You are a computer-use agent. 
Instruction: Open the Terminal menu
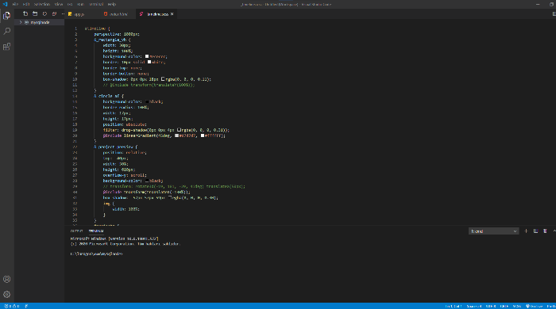coord(96,4)
